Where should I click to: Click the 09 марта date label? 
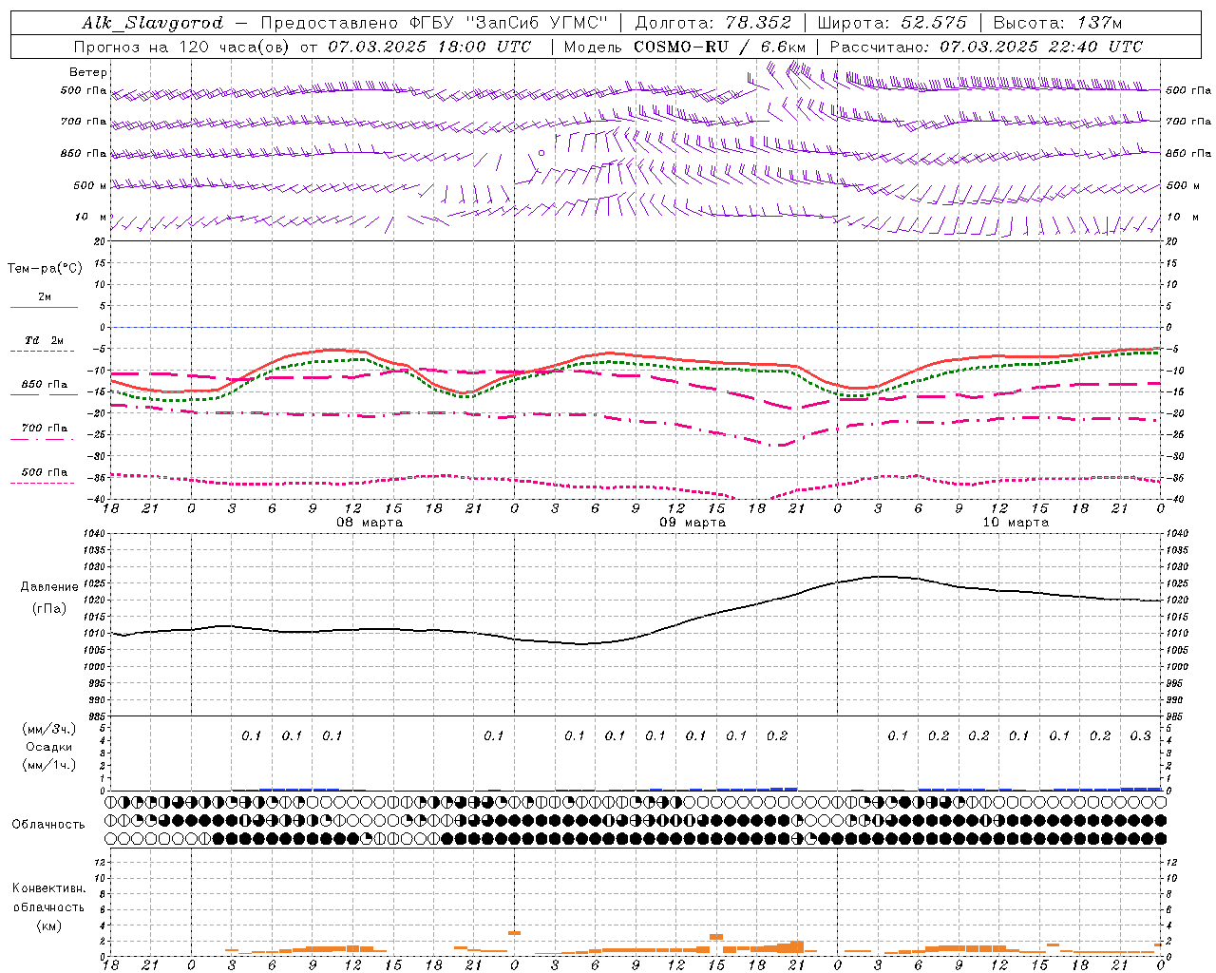pyautogui.click(x=693, y=523)
